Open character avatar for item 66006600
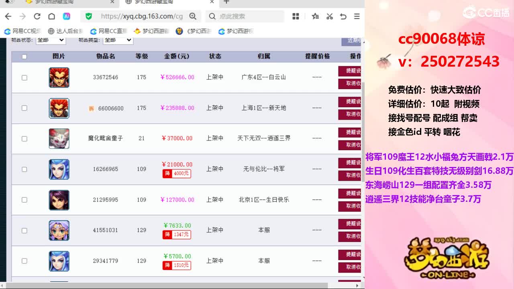This screenshot has height=289, width=514. (59, 108)
